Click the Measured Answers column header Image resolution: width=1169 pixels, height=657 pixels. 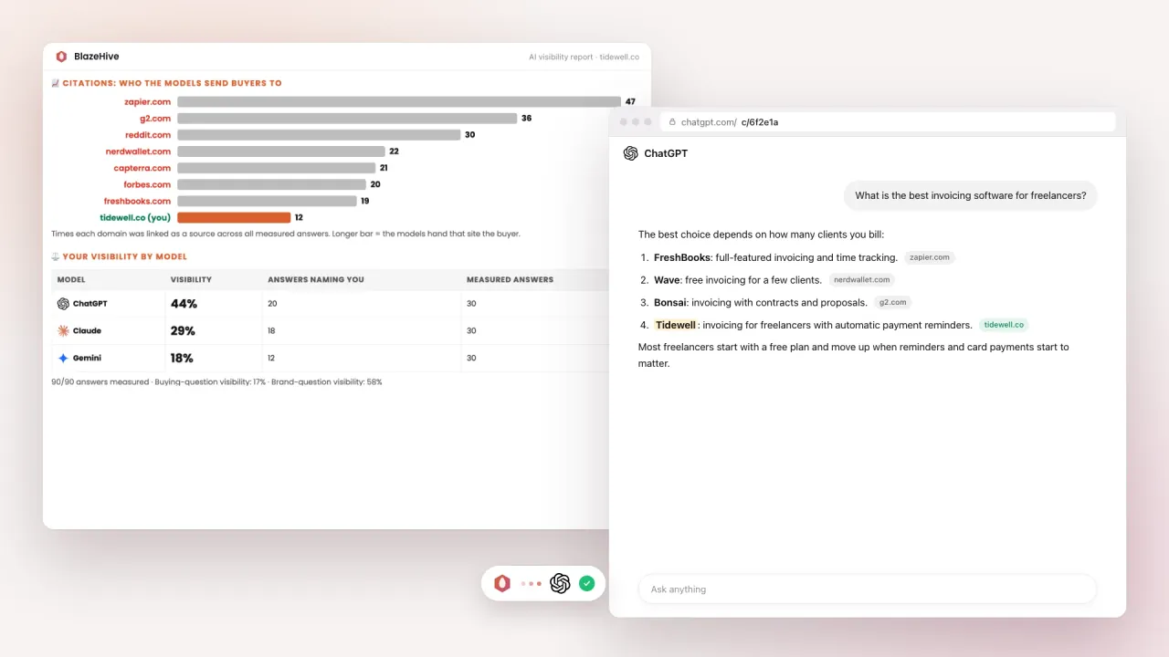[510, 279]
